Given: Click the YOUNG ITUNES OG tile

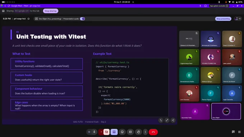Looking at the screenshot, I should 211,57.
